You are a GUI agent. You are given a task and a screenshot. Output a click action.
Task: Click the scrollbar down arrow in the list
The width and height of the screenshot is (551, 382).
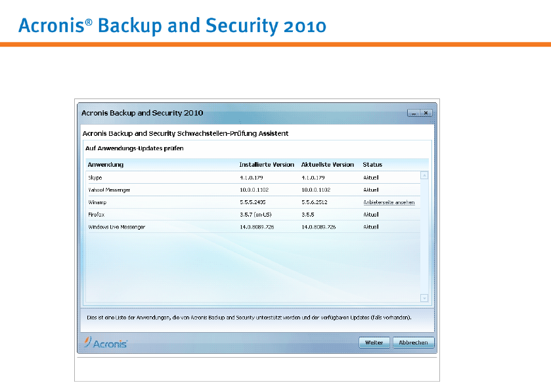click(424, 298)
